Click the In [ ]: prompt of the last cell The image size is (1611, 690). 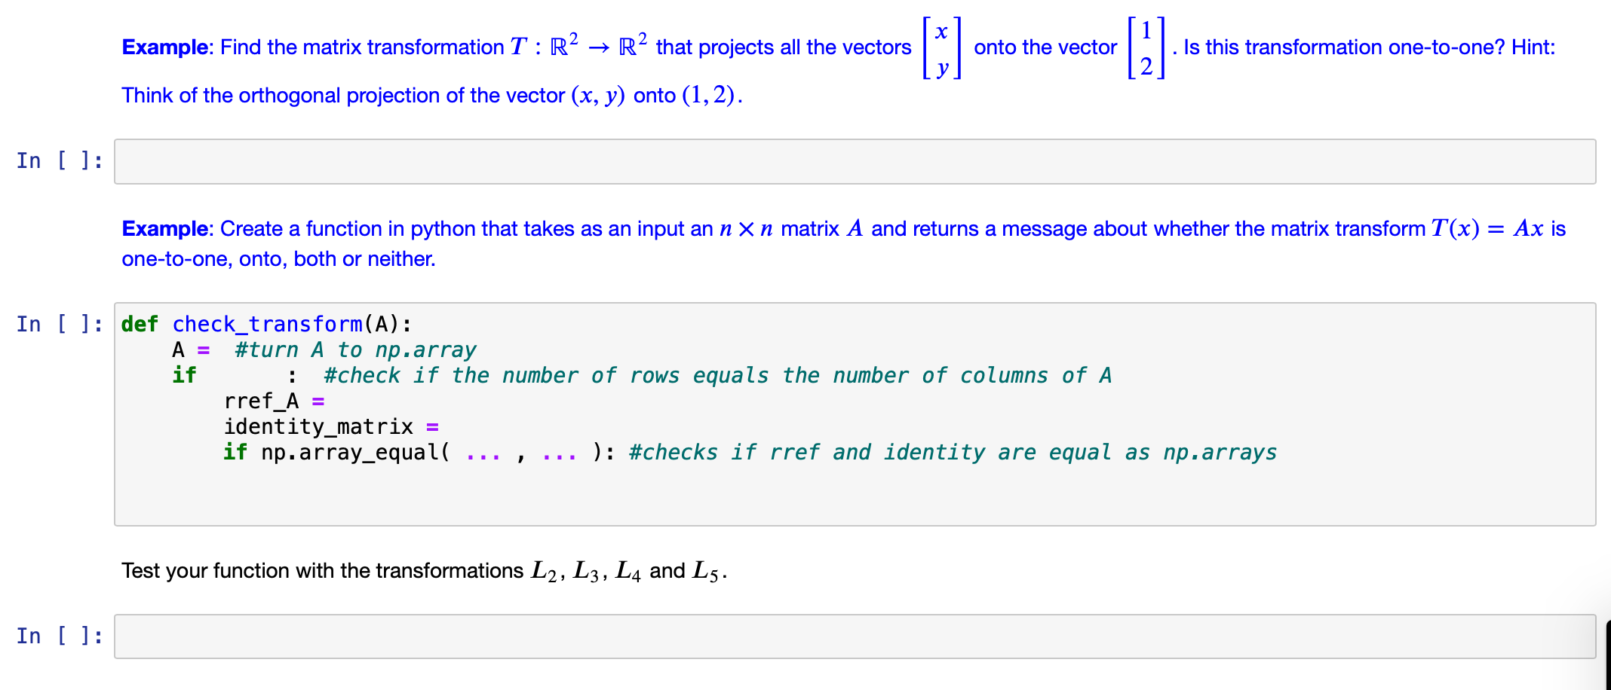point(59,637)
